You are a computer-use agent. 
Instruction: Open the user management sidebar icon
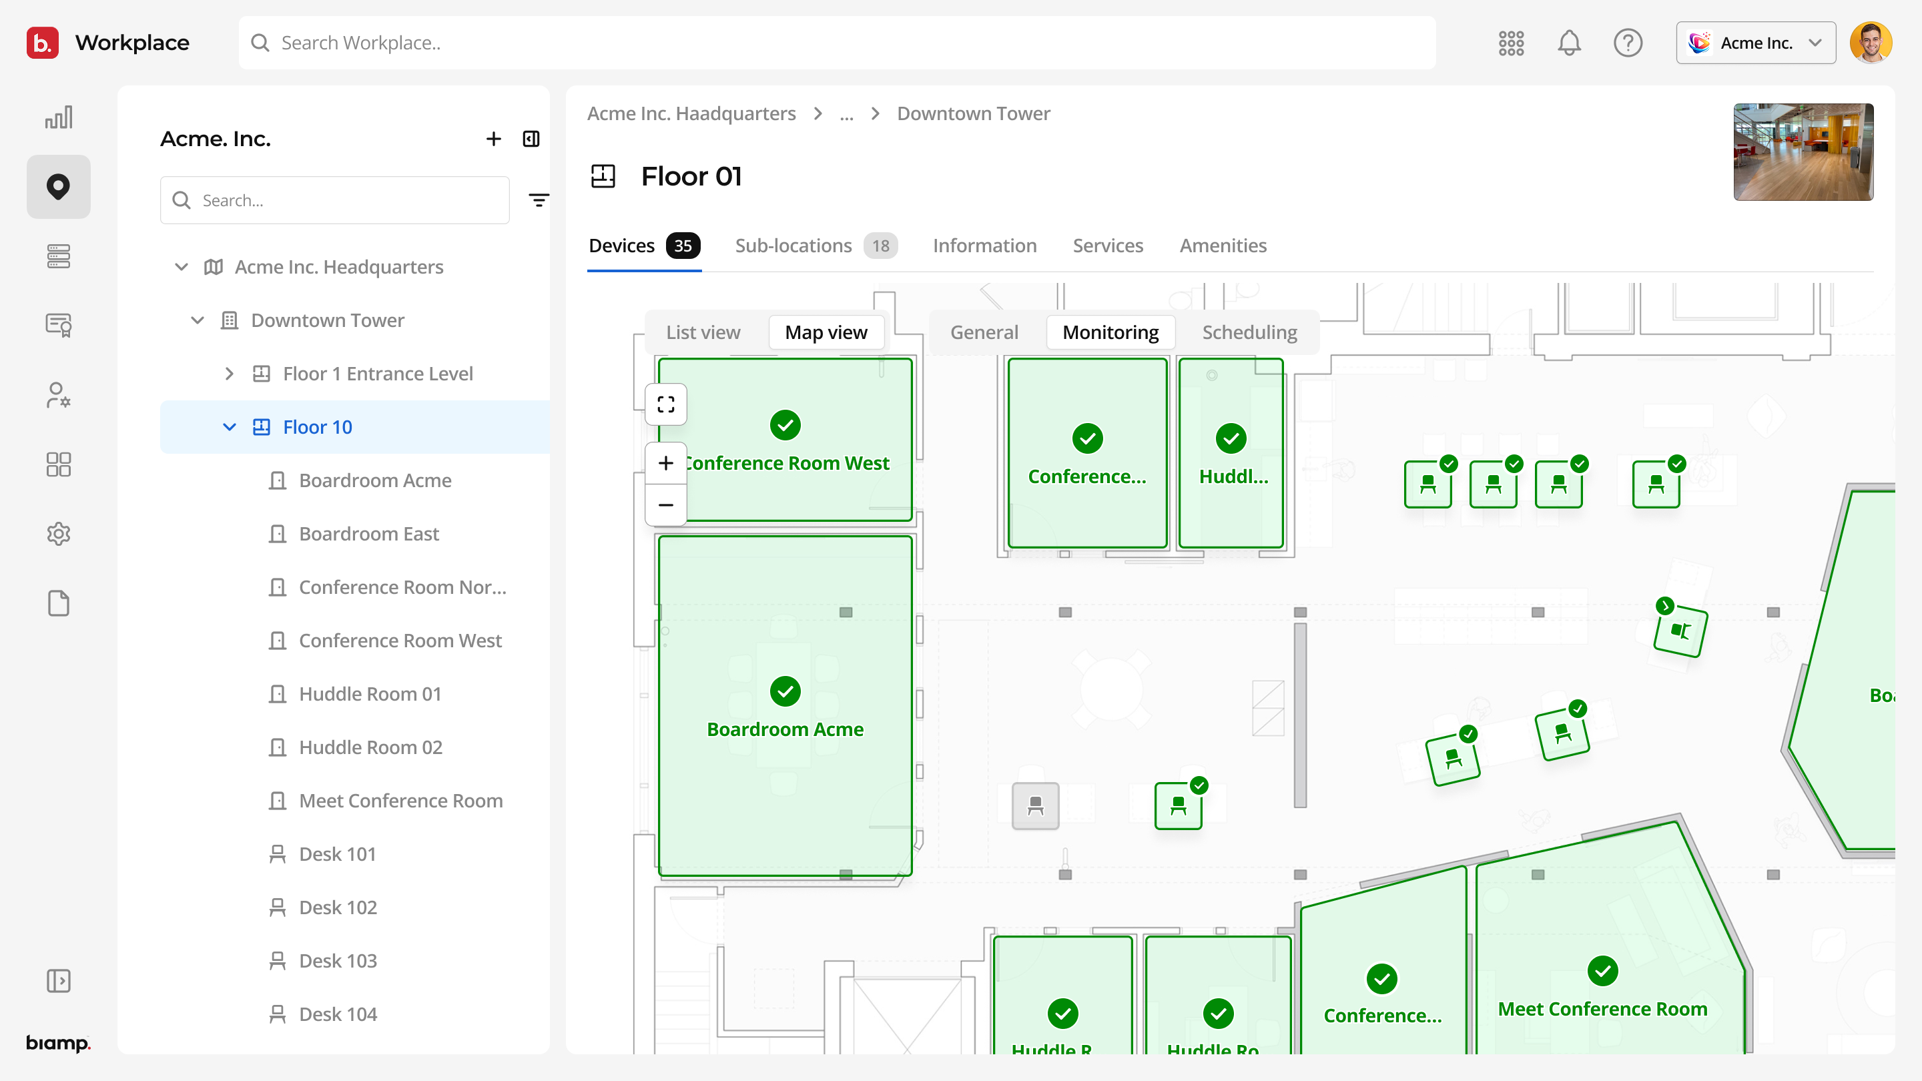tap(58, 394)
